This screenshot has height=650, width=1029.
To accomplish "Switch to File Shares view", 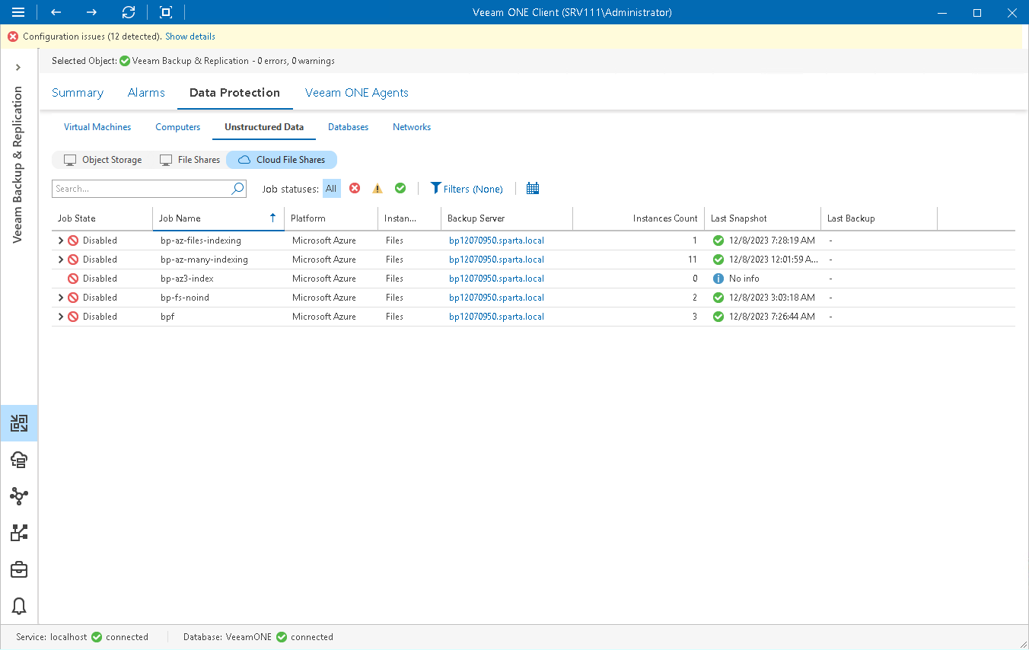I will pos(190,160).
